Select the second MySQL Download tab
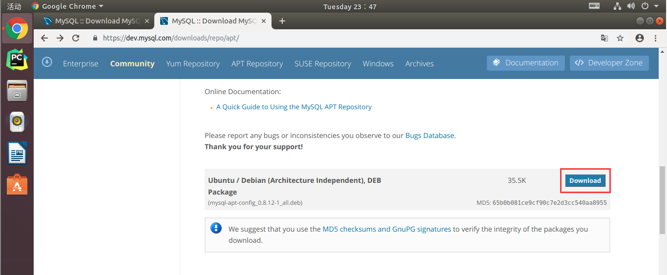The image size is (667, 275). pyautogui.click(x=213, y=21)
